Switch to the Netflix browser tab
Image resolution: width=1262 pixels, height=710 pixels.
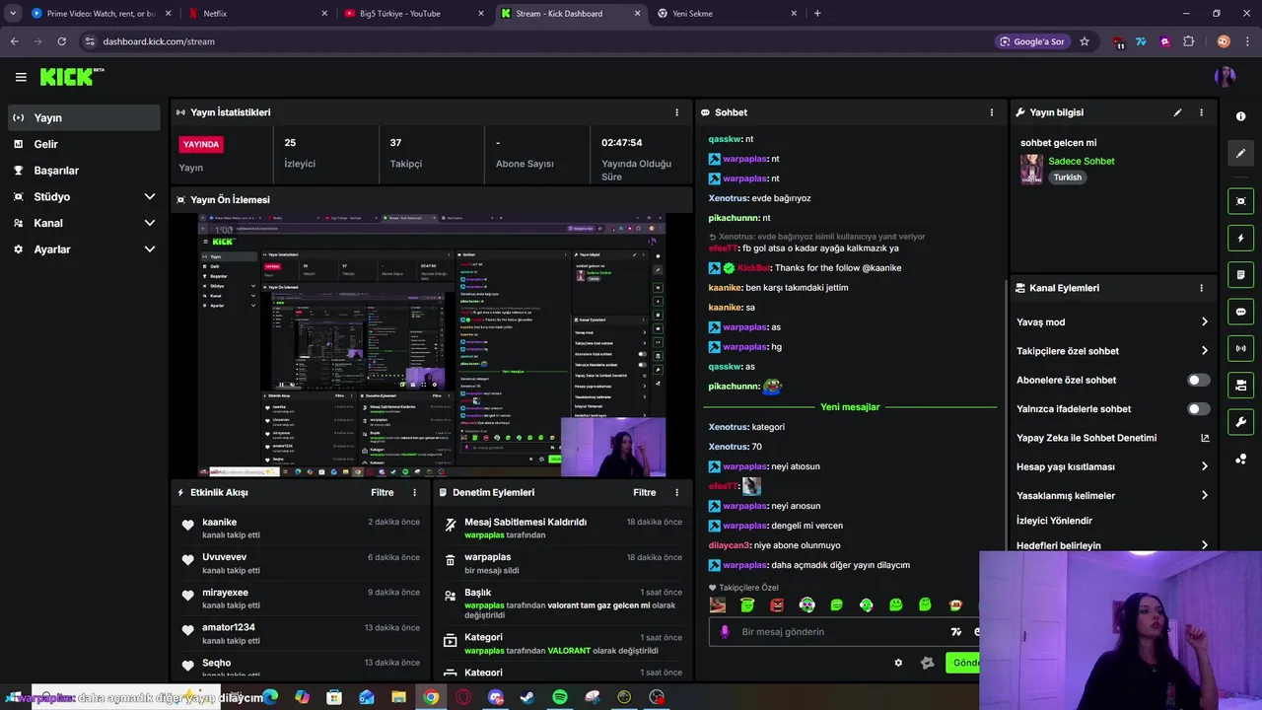pos(260,14)
